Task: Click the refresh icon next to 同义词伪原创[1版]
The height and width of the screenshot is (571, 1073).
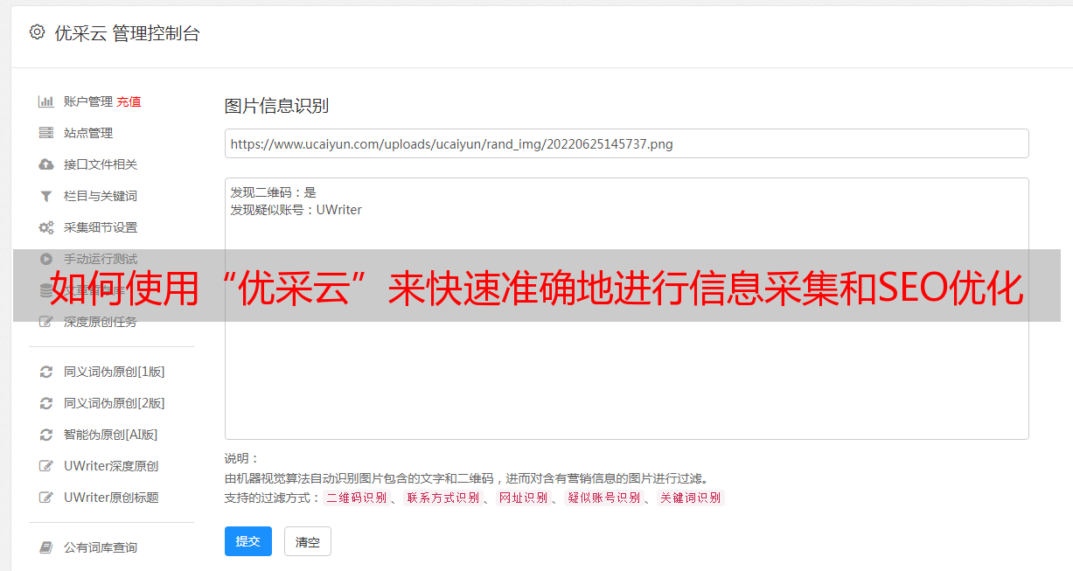Action: [x=46, y=372]
